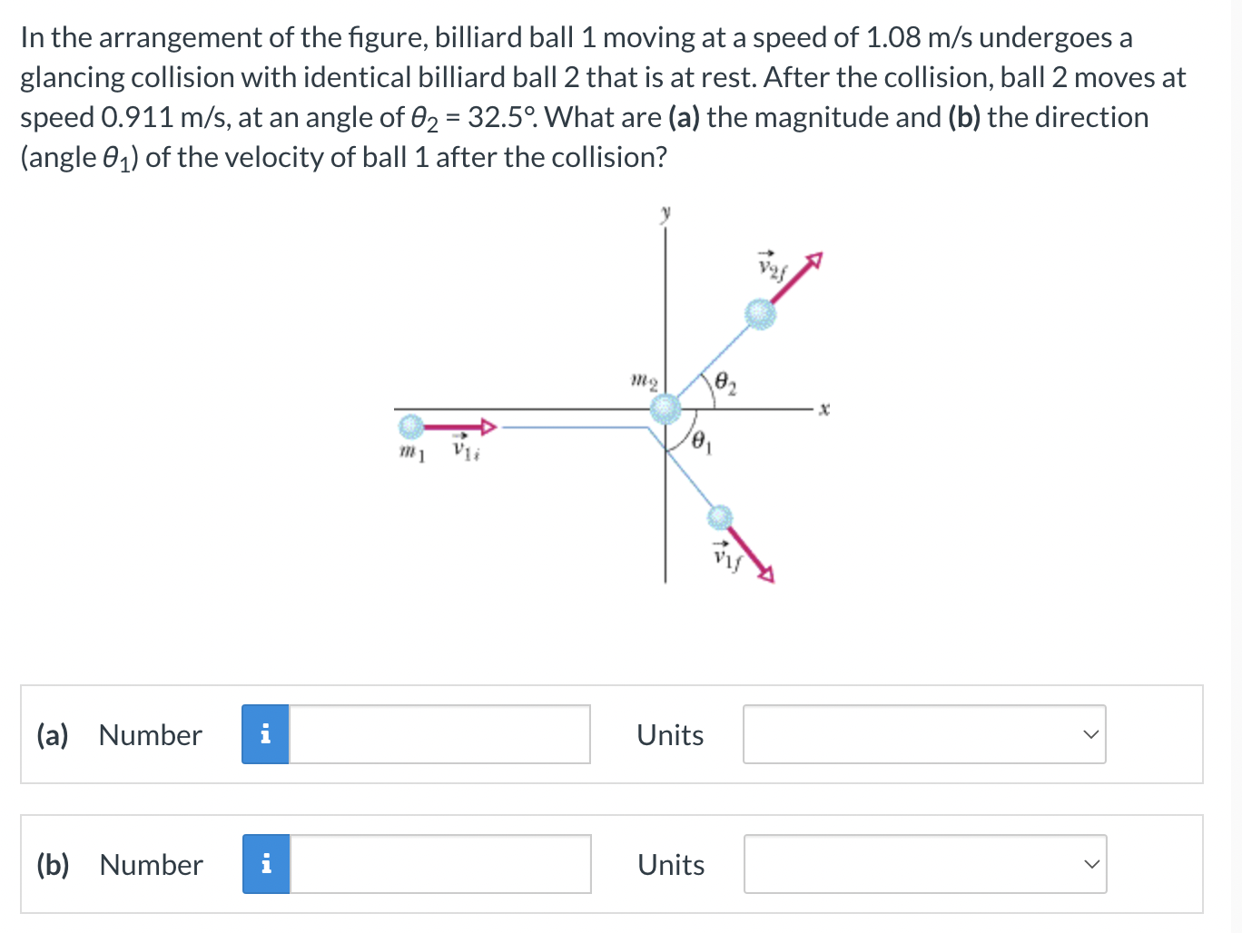Click the info icon beside part (b) Number

(x=265, y=864)
